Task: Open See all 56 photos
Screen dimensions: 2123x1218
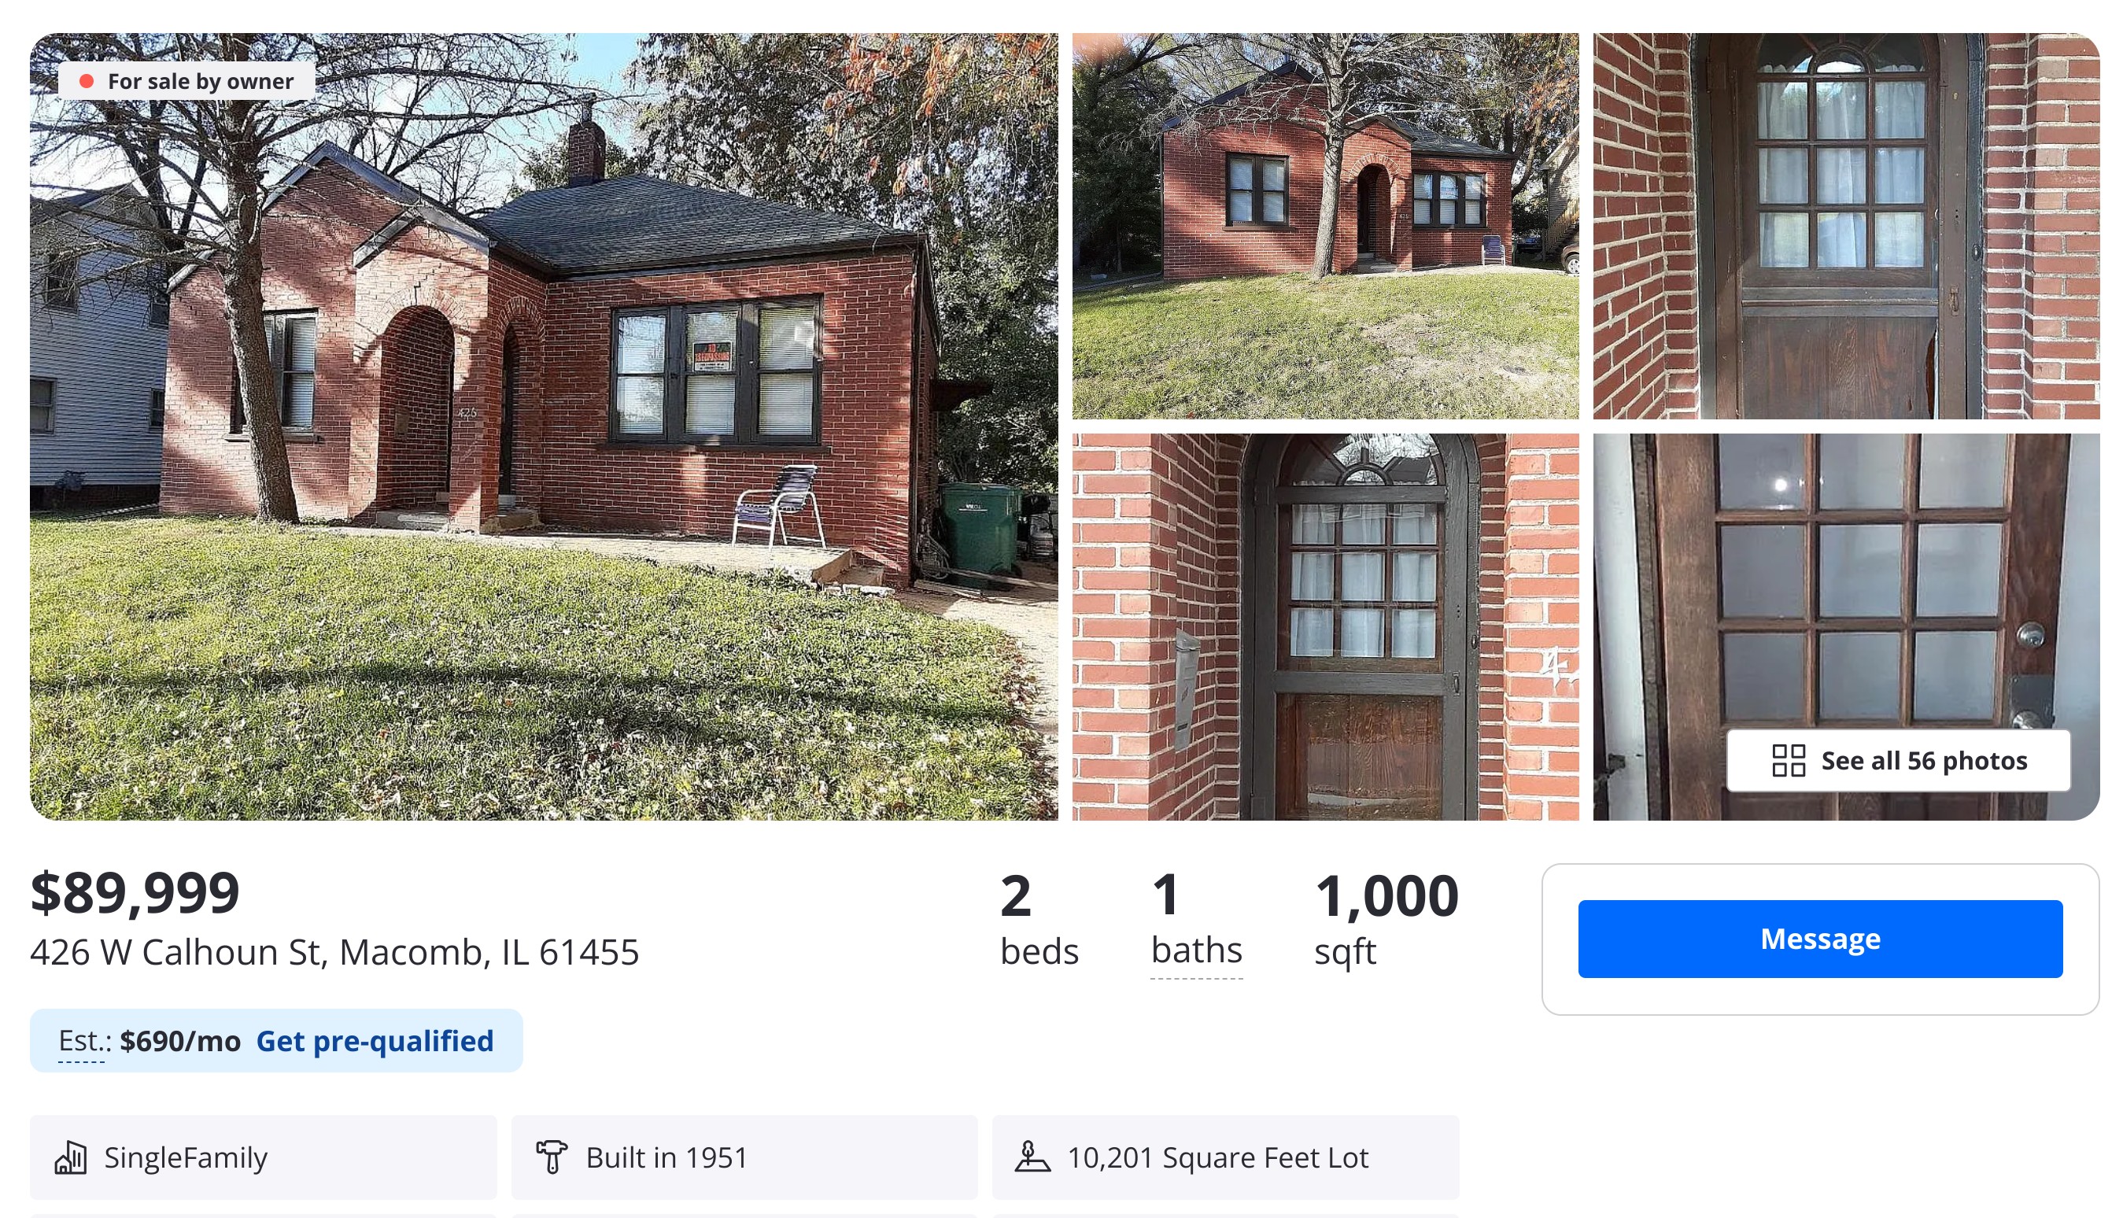Action: (1898, 760)
